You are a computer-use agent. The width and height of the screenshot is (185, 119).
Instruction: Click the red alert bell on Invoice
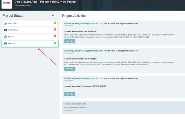[x=55, y=36]
